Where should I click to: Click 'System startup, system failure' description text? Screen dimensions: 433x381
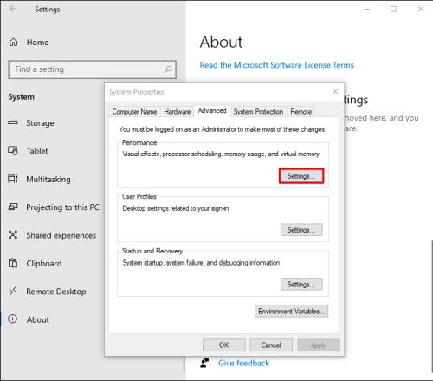(x=201, y=263)
